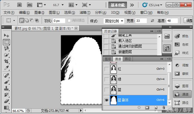The height and width of the screenshot is (114, 194).
Task: Open the 蒙版 masks panel
Action: pos(182,74)
